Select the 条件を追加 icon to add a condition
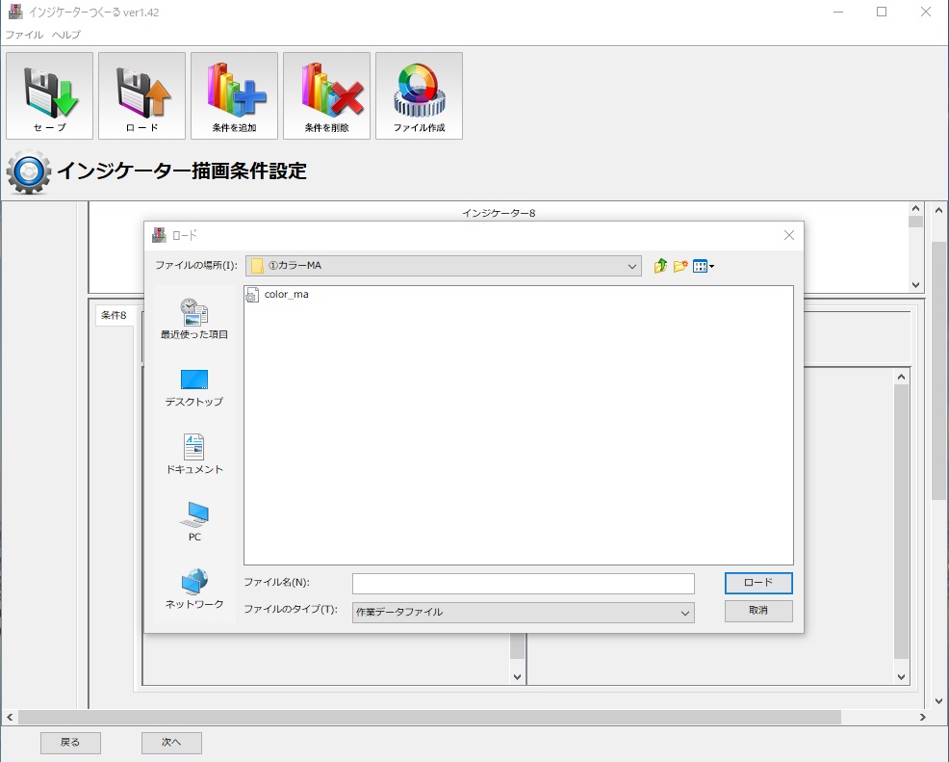 pos(233,94)
